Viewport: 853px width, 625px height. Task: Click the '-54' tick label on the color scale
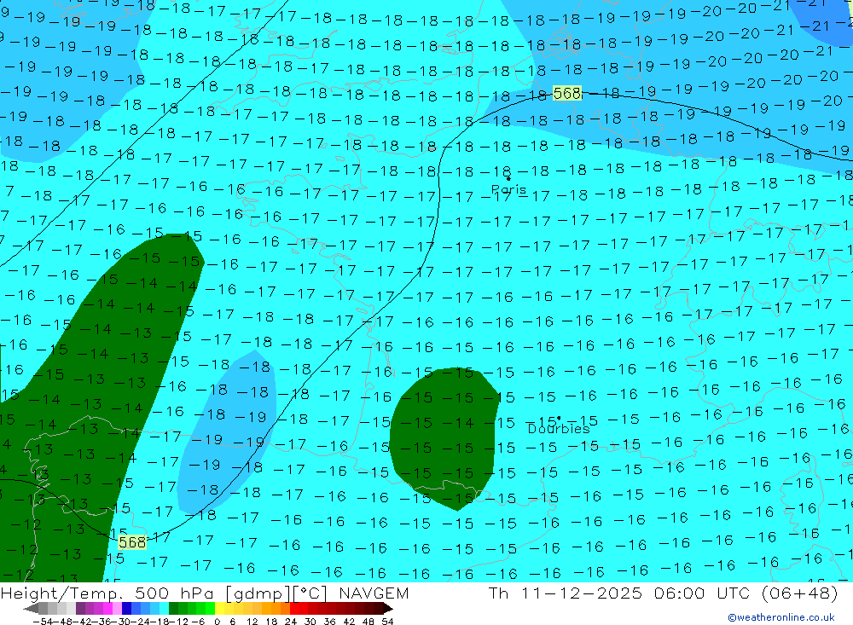43,622
